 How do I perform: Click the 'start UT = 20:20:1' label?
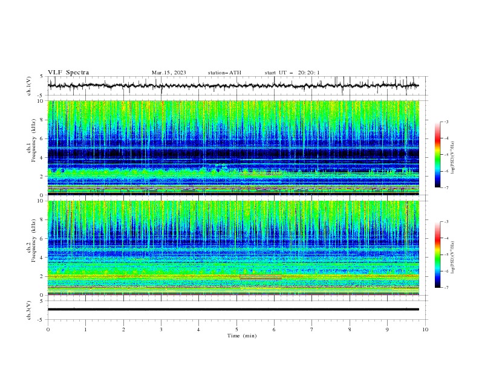click(292, 73)
